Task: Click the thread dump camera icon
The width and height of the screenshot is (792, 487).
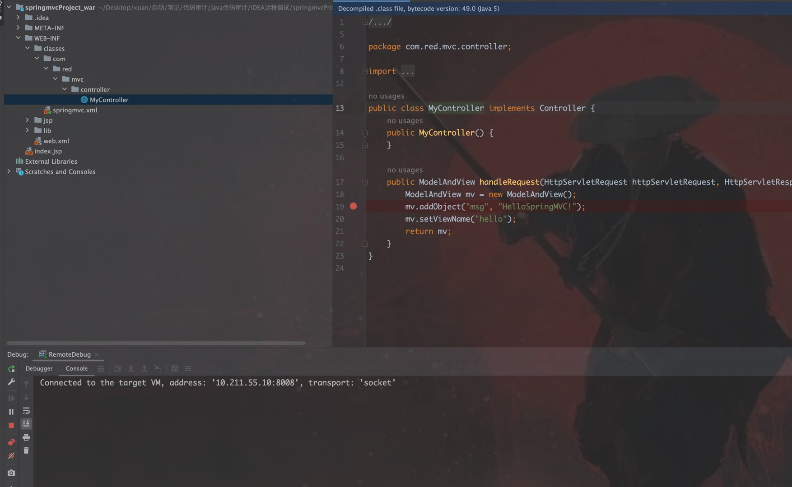Action: point(11,473)
